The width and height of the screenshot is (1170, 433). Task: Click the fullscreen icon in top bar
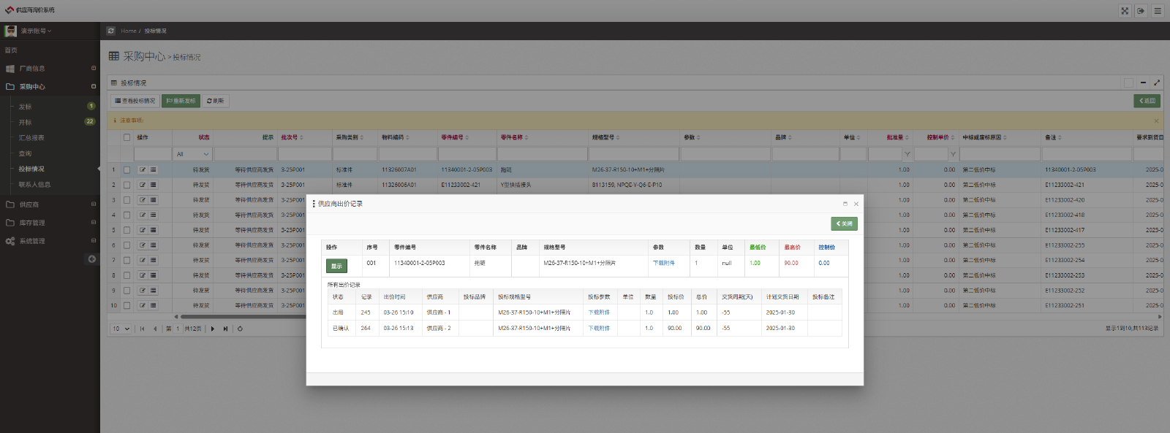(1125, 11)
